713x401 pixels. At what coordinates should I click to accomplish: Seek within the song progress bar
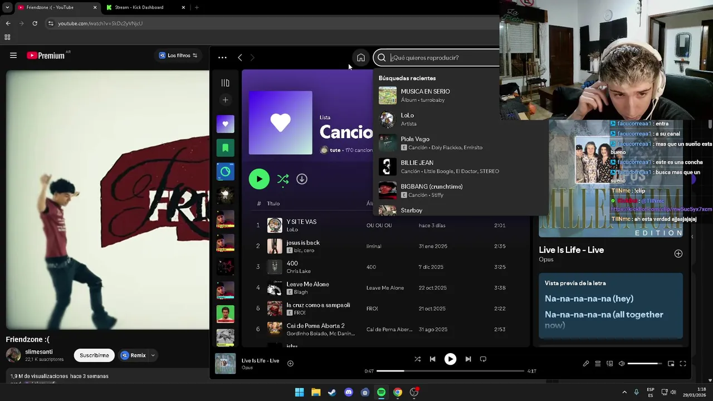450,371
